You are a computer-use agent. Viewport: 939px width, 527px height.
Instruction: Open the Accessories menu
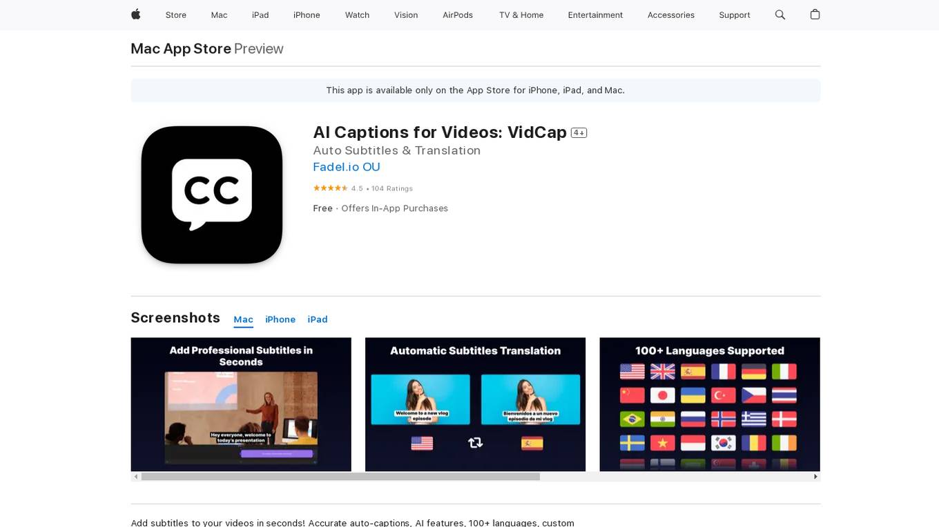click(671, 15)
